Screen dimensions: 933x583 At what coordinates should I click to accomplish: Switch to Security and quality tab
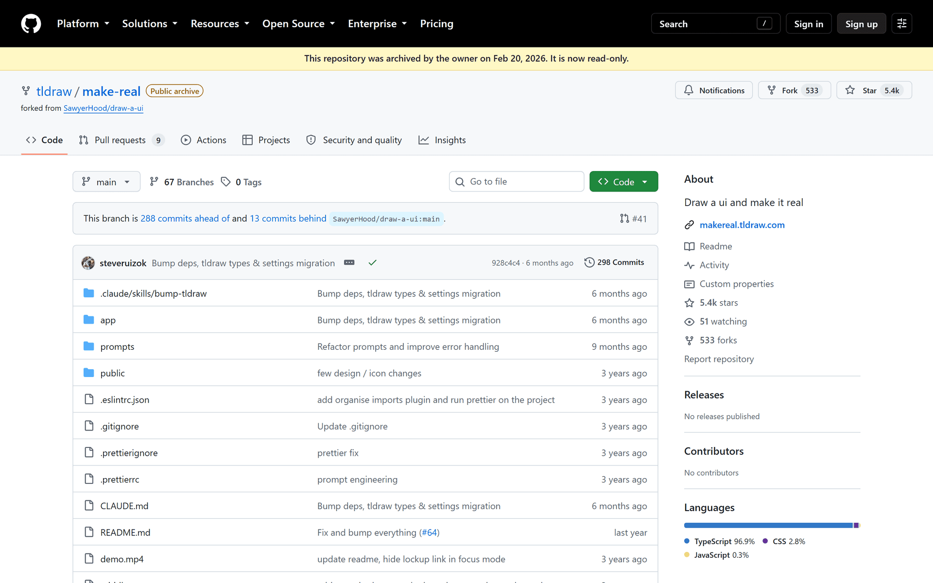point(354,140)
